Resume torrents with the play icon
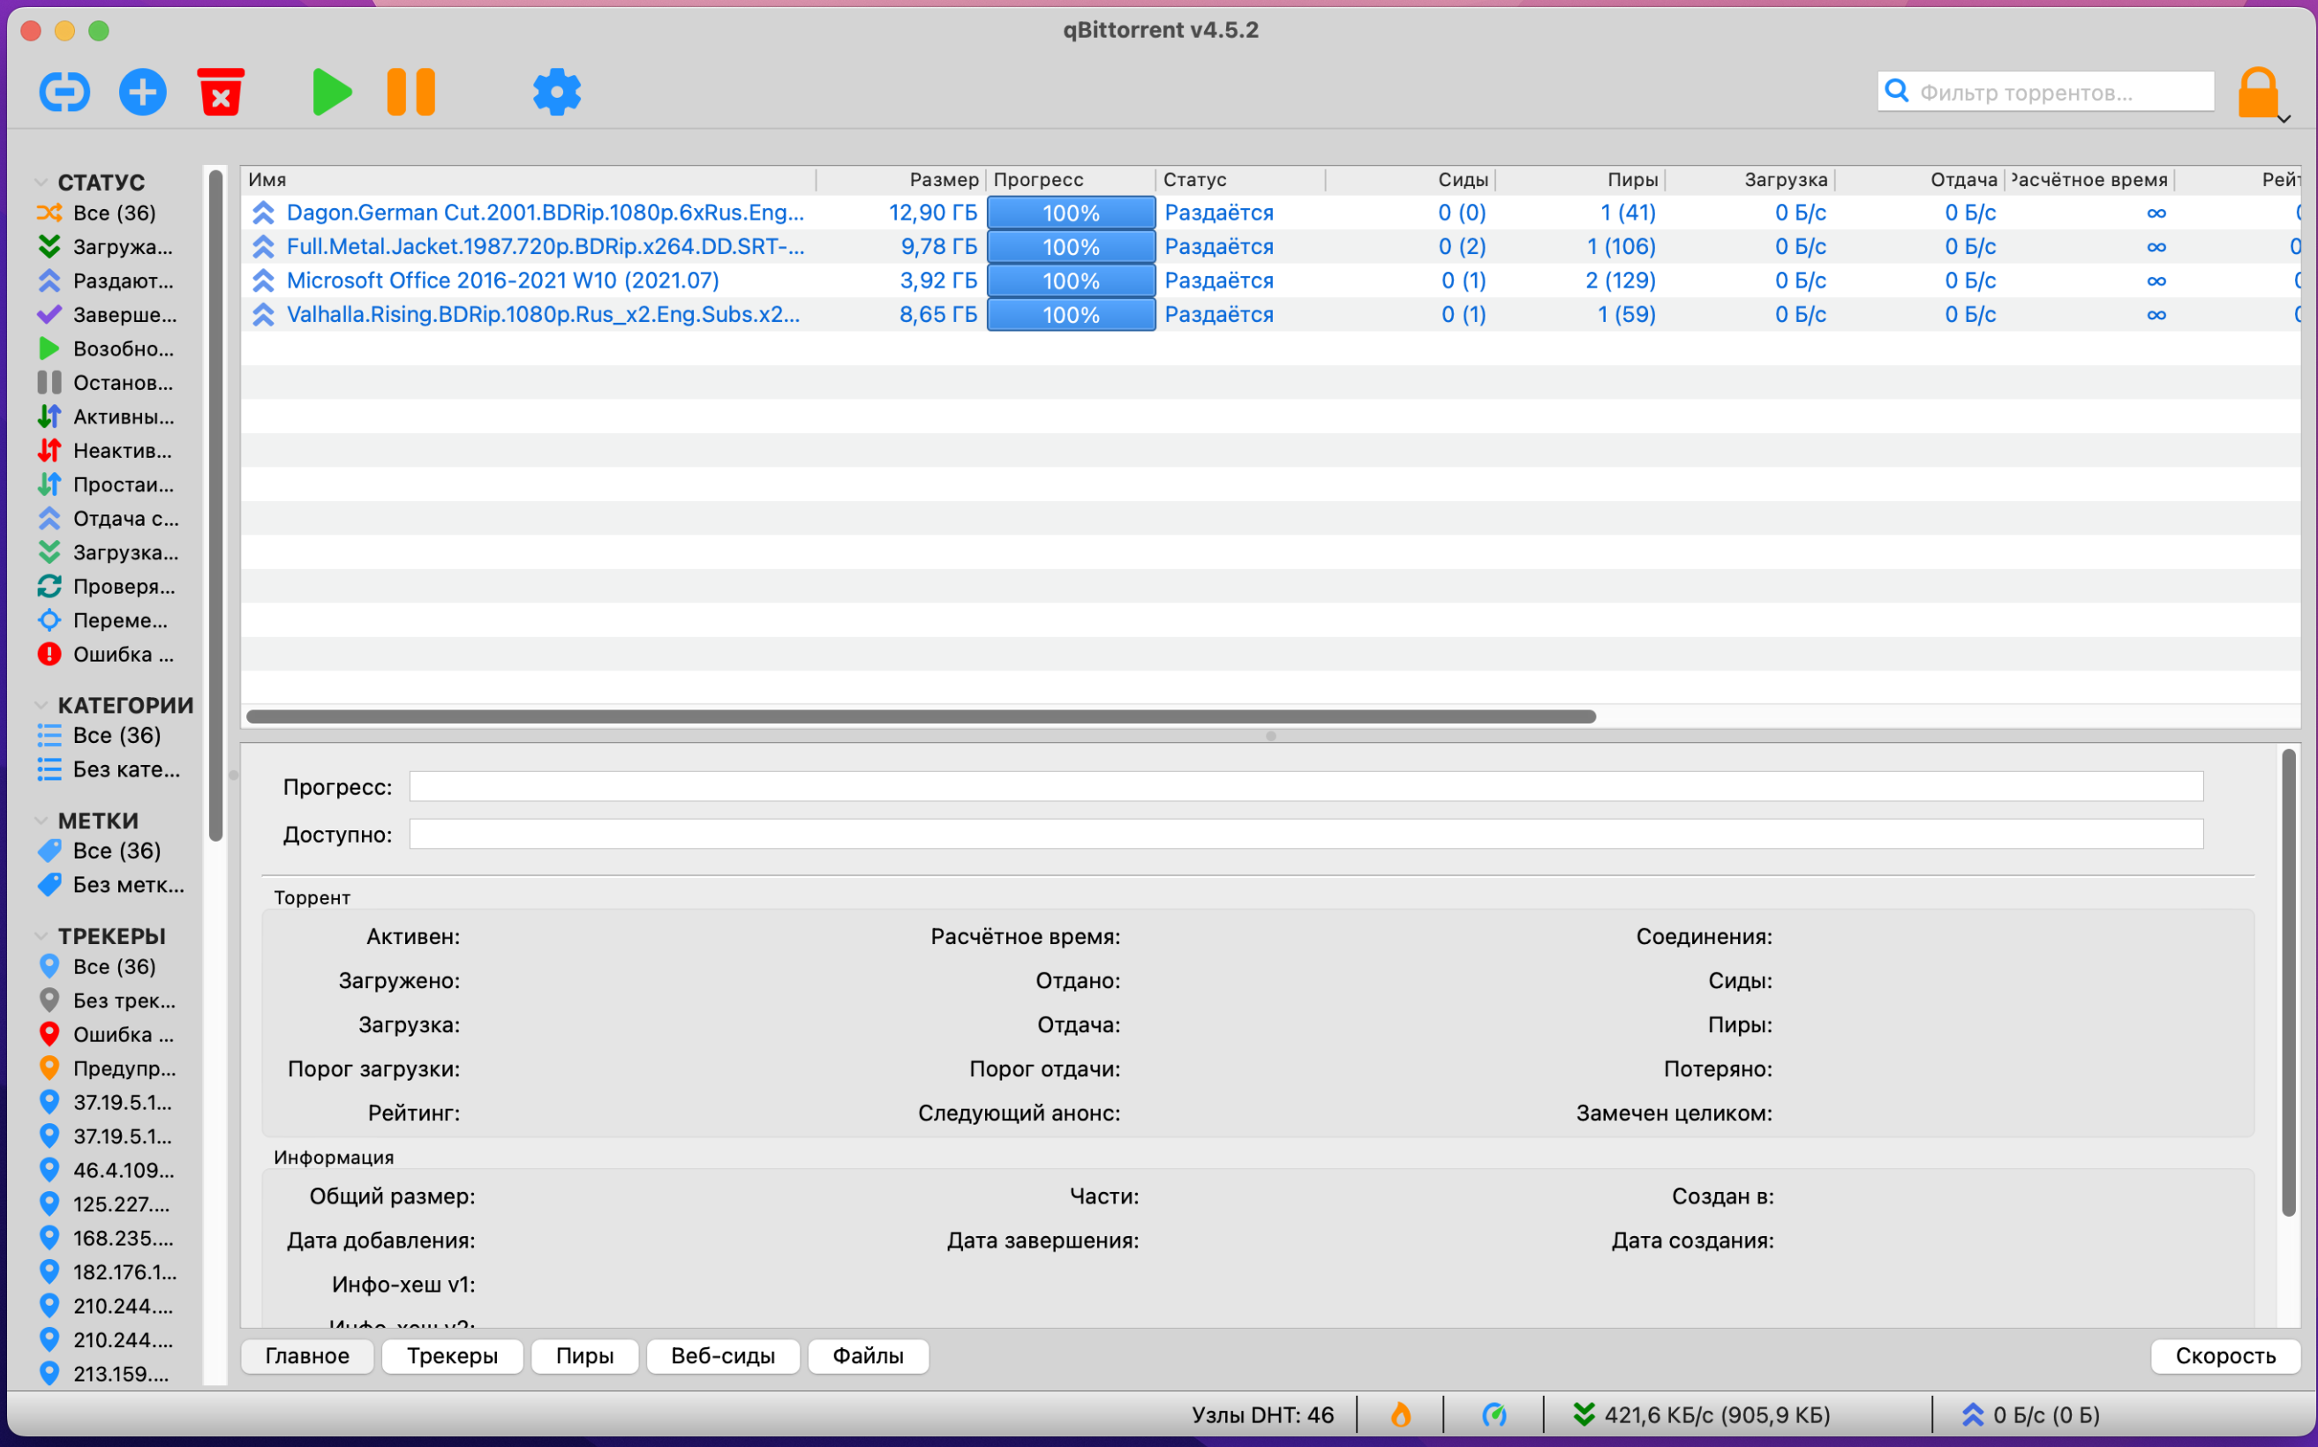Viewport: 2318px width, 1447px height. (x=330, y=91)
